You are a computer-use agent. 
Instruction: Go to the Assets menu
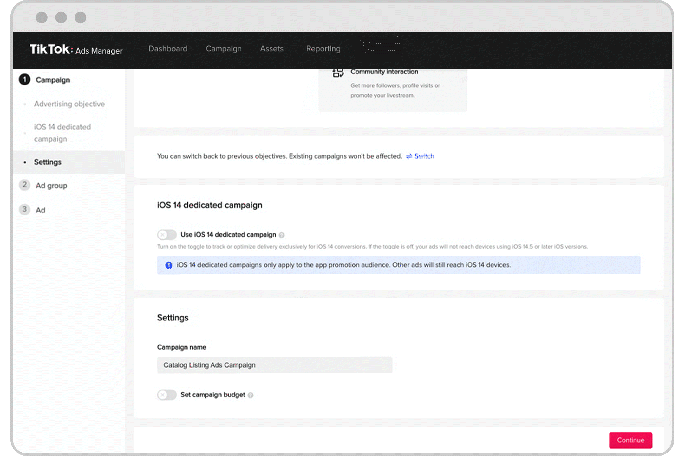[271, 49]
